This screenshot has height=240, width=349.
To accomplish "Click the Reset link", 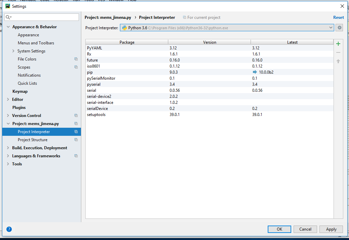I will (x=338, y=17).
